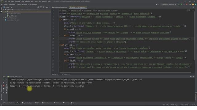The width and height of the screenshot is (197, 110).
Task: Click the layout icon in Run panel
Action: 4,89
